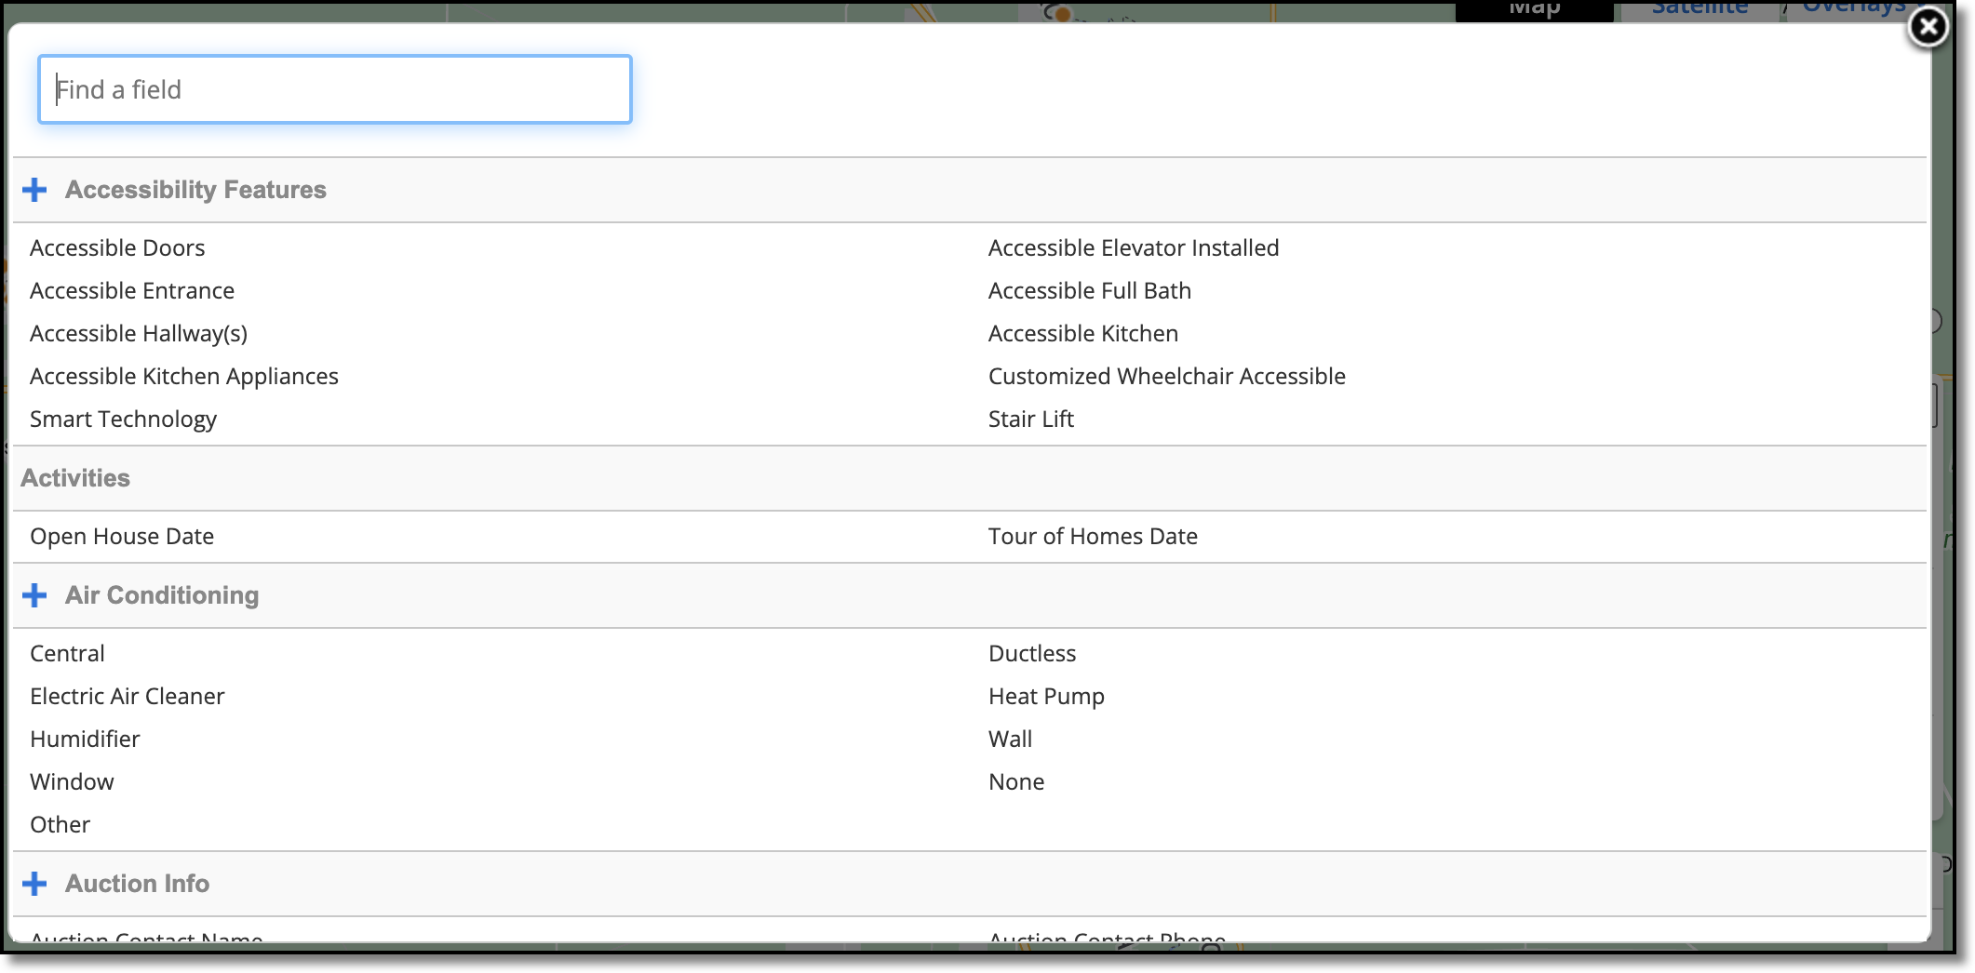Choose the Central air conditioning field

point(67,654)
